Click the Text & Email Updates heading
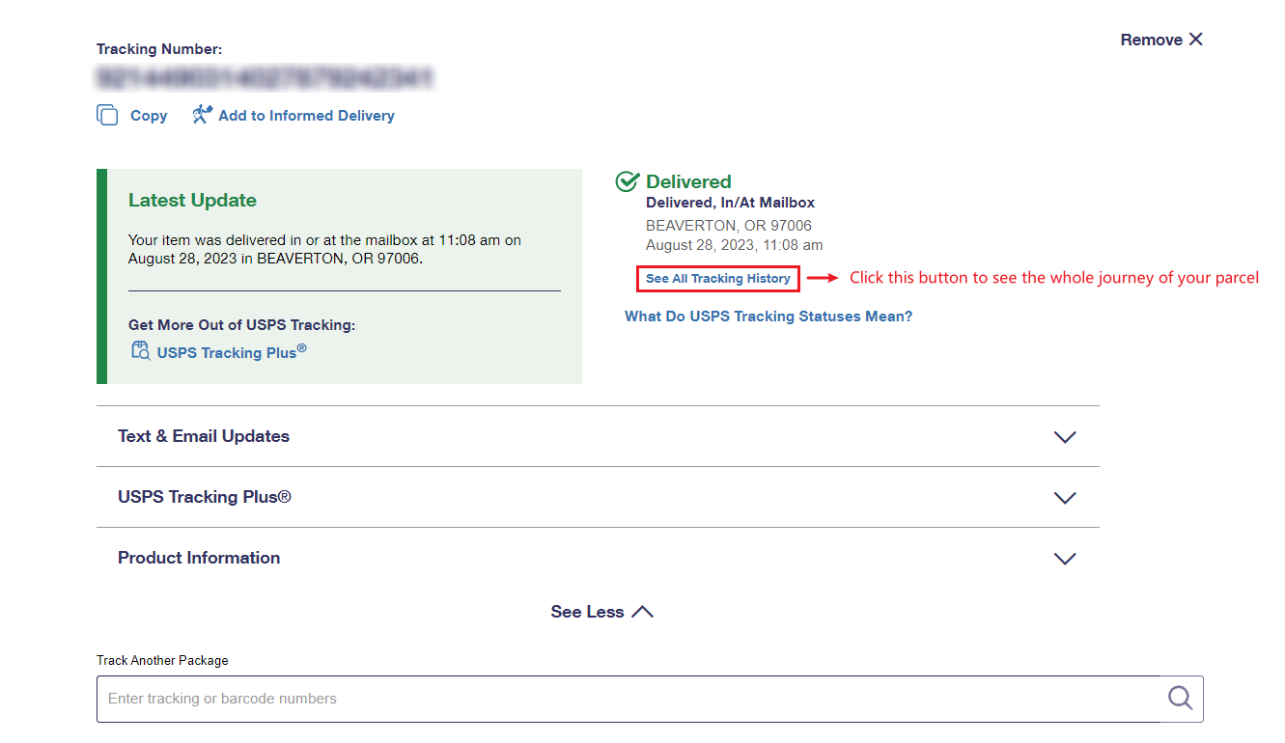Screen dimensions: 1285x743 coord(204,436)
